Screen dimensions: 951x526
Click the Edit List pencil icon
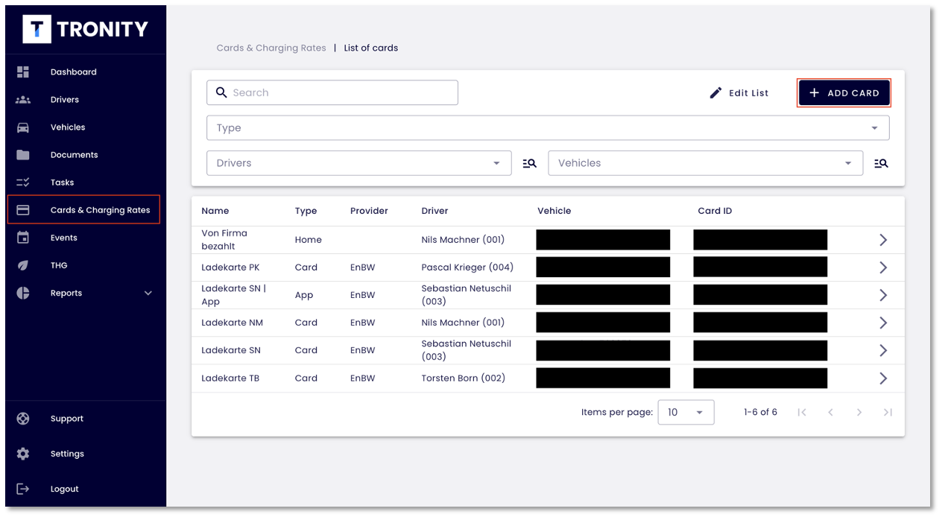pyautogui.click(x=715, y=93)
